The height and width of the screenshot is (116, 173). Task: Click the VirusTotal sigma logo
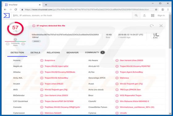[x=6, y=15]
